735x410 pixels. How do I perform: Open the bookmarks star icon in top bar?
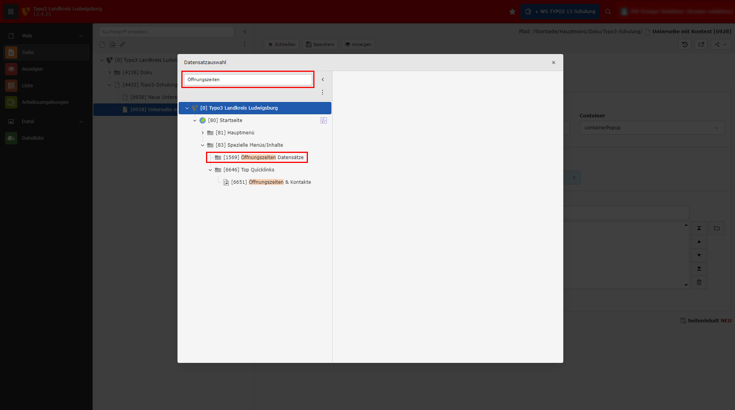point(512,12)
